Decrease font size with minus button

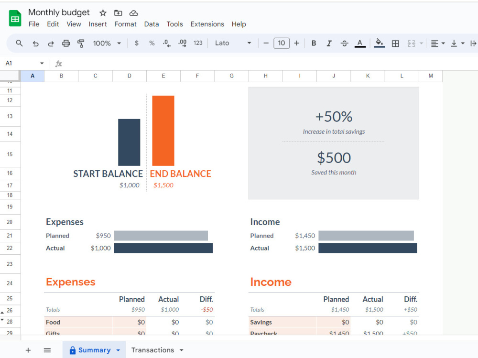pyautogui.click(x=266, y=43)
